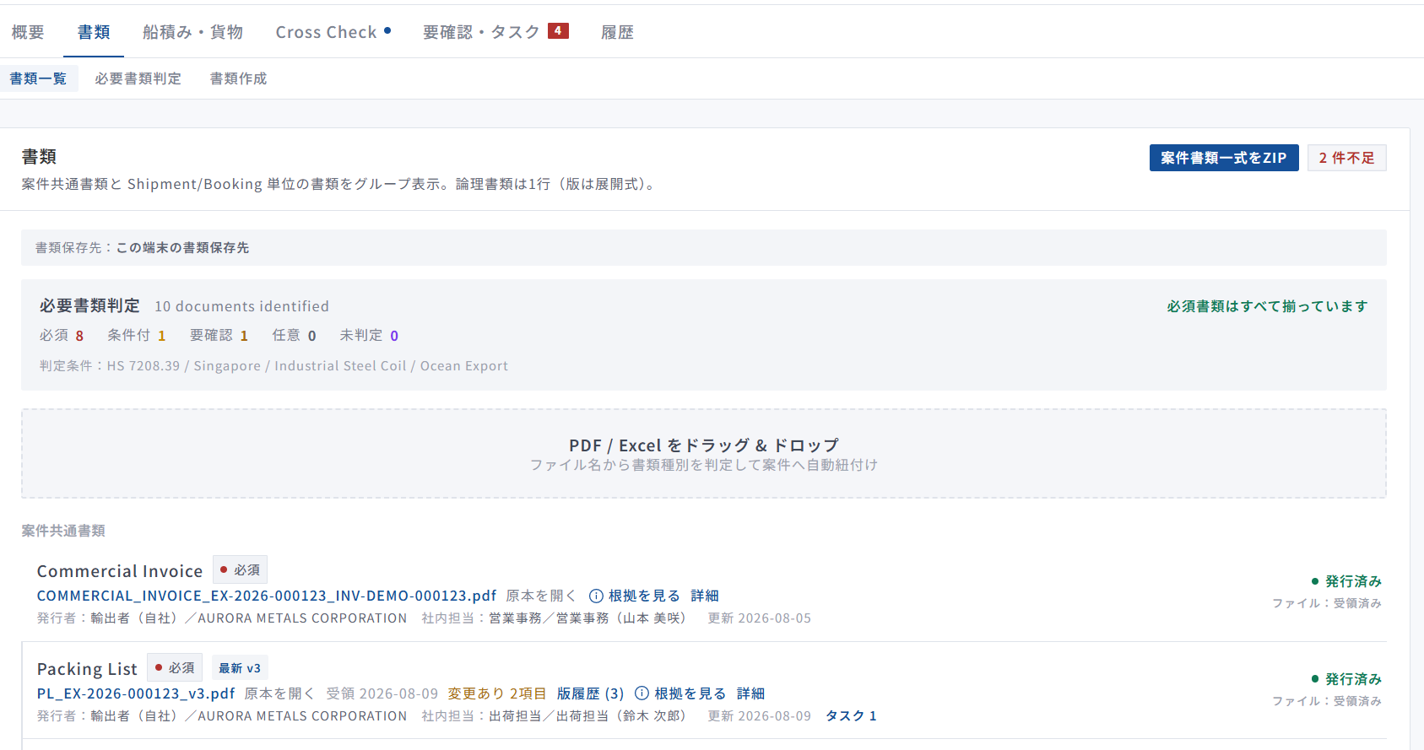Image resolution: width=1424 pixels, height=750 pixels.
Task: Open 書類作成 sub-tab
Action: pyautogui.click(x=238, y=78)
